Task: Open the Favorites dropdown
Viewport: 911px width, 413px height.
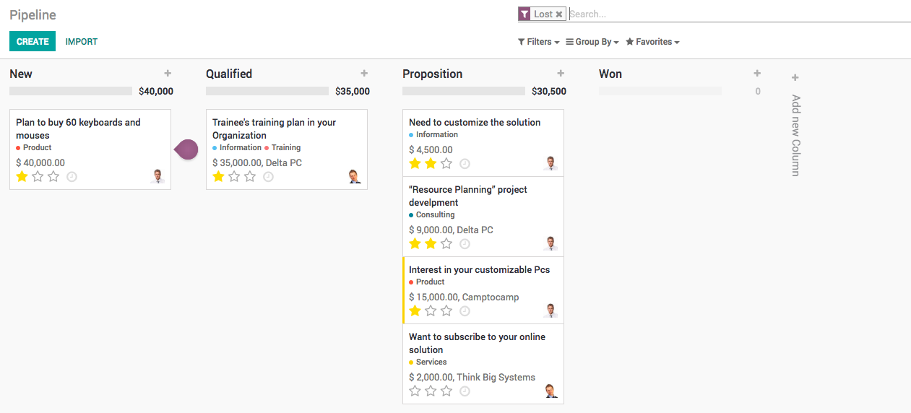Action: pyautogui.click(x=652, y=42)
